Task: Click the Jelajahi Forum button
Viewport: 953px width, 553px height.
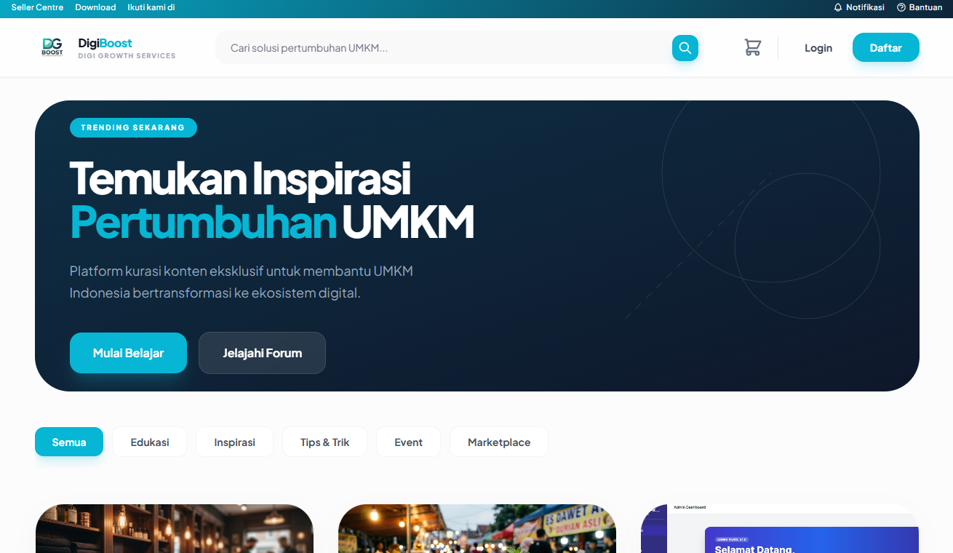Action: [x=262, y=353]
